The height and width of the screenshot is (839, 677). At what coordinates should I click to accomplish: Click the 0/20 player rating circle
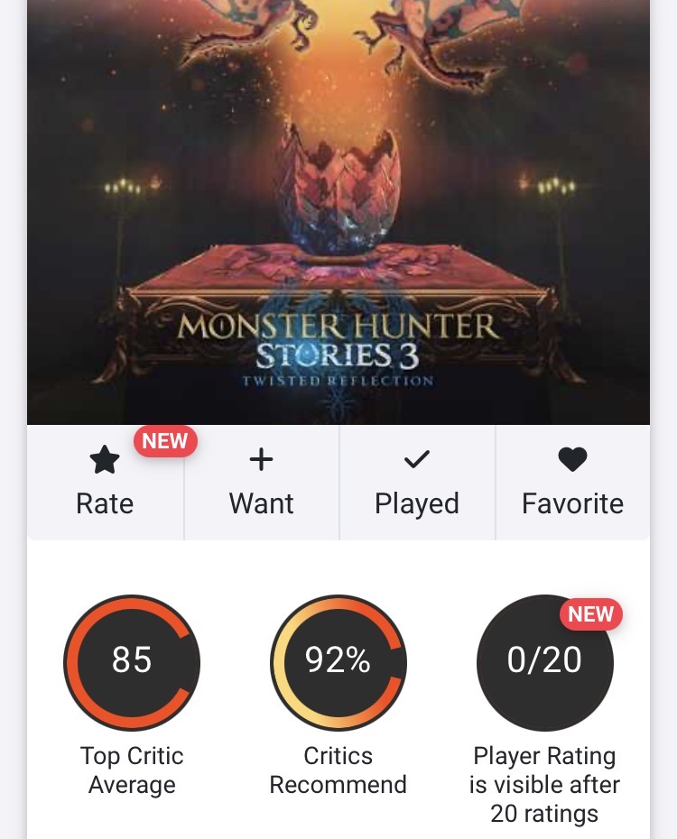(545, 662)
